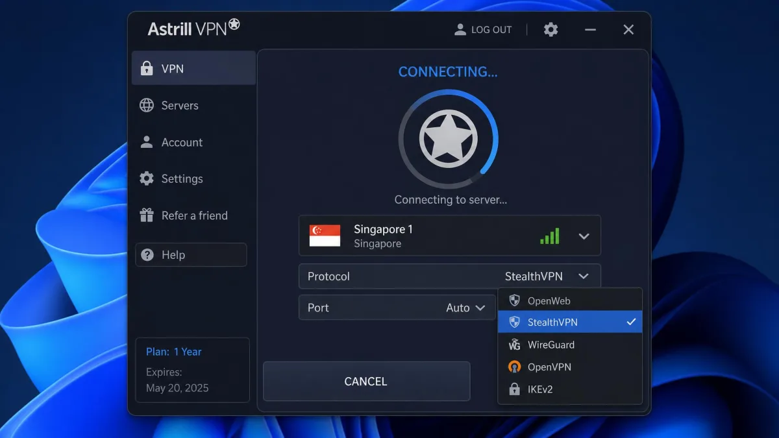Click the 'May 20, 2025' expiry date
Screen dimensions: 779x438
click(x=177, y=388)
